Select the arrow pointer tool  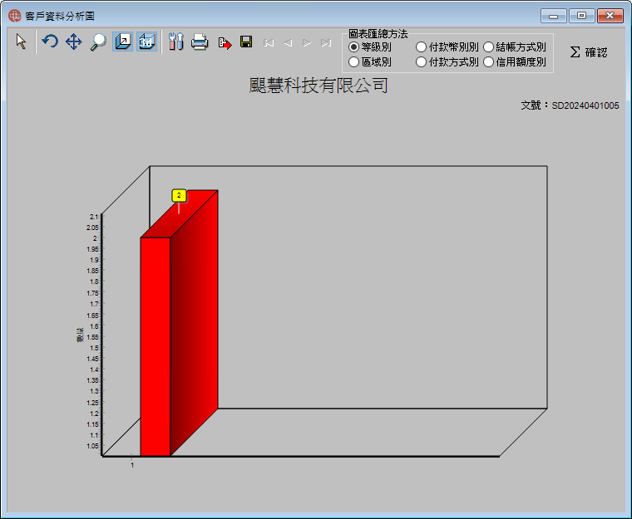point(22,42)
